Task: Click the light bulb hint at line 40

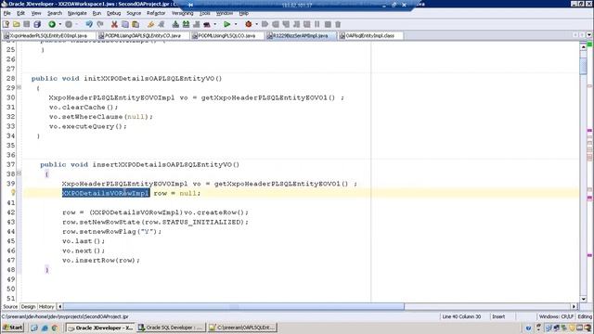Action: 13,193
